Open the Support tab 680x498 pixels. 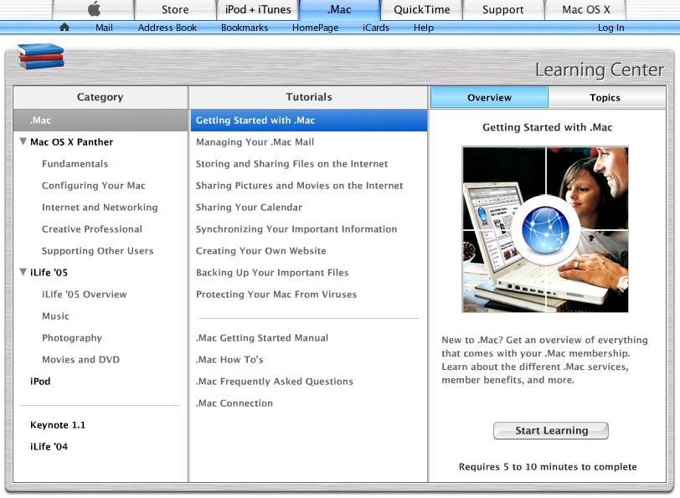coord(503,9)
